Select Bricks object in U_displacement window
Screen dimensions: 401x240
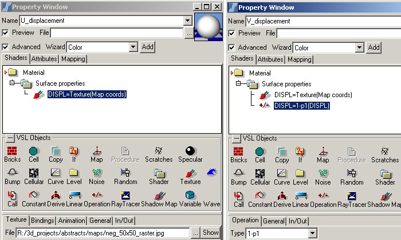(12, 155)
